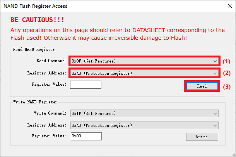The image size is (236, 157).
Task: Click the red (1) annotation marker
Action: tap(226, 61)
